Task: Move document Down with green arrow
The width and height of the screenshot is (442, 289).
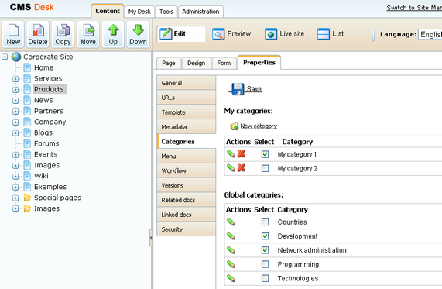Action: [x=138, y=34]
